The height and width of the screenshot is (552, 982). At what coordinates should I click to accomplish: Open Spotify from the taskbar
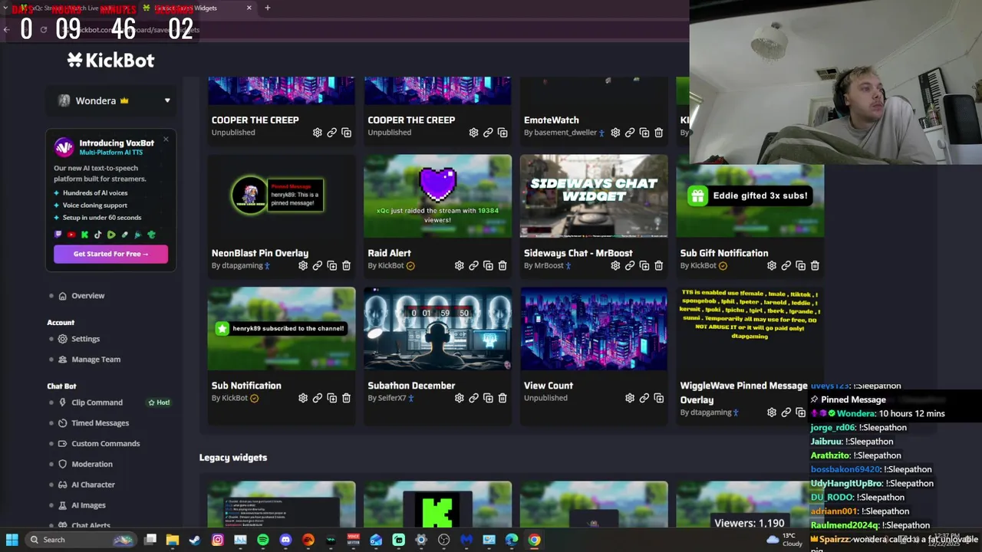click(263, 540)
